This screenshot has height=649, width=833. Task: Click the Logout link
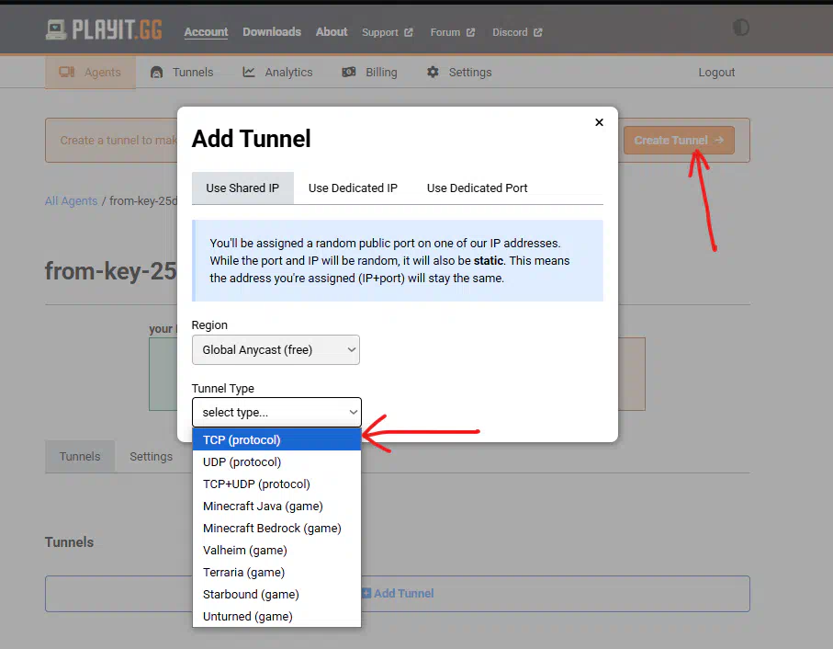(x=716, y=73)
